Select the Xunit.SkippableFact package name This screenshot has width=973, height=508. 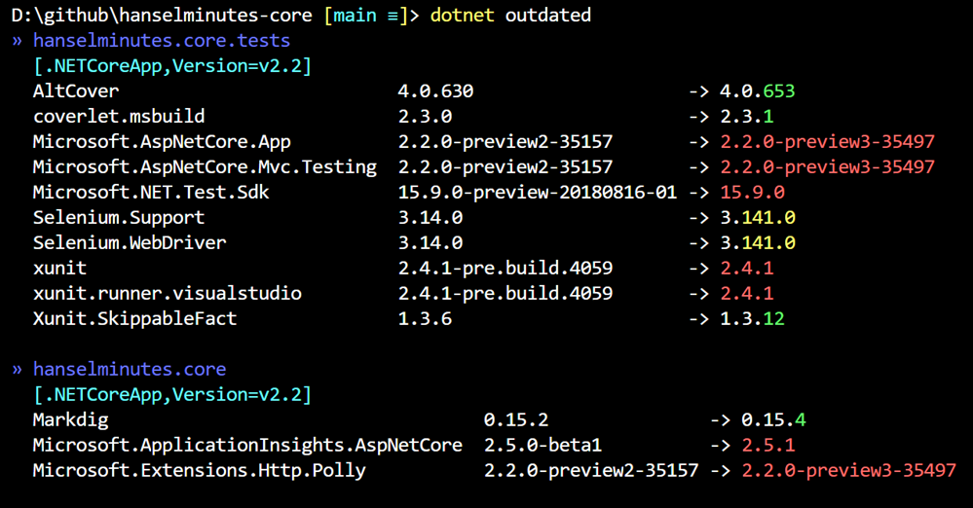(134, 319)
